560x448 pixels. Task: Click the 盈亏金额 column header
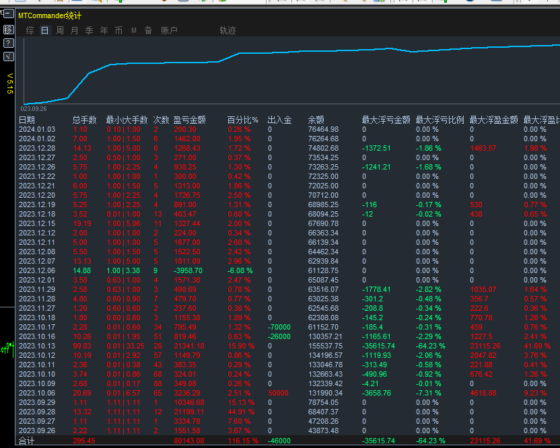(x=189, y=120)
